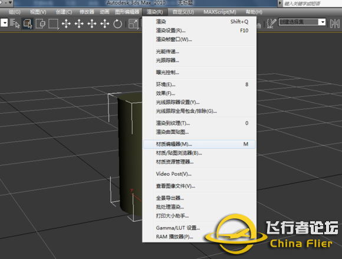Click the Mirror tool icon

(335, 23)
